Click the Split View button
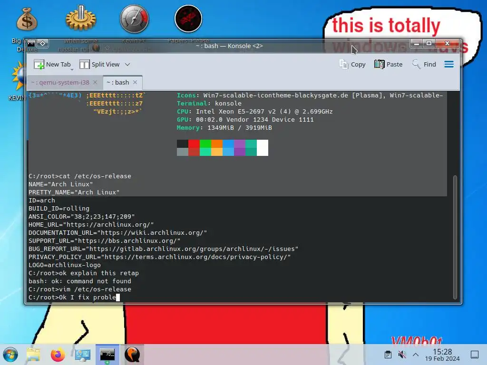 coord(99,64)
